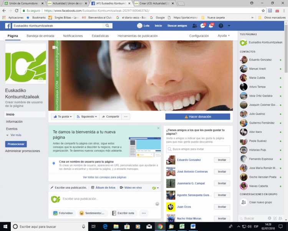Start an Álbum de fotos post

(103, 187)
